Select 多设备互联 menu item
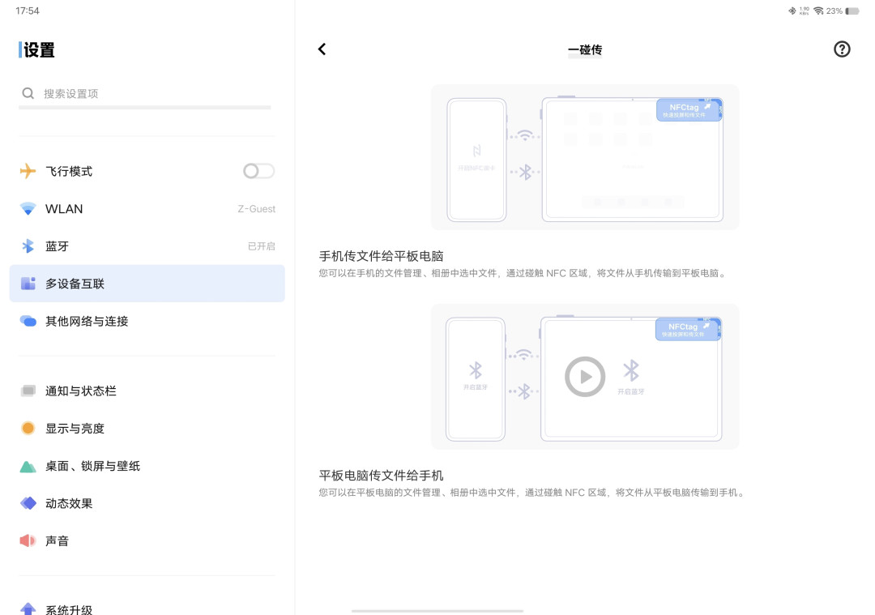The image size is (875, 615). tap(147, 284)
